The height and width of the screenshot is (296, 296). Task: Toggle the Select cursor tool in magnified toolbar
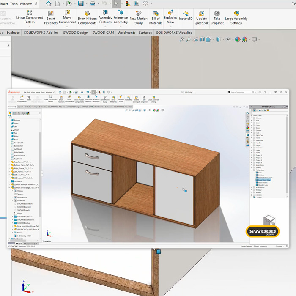[116, 3]
